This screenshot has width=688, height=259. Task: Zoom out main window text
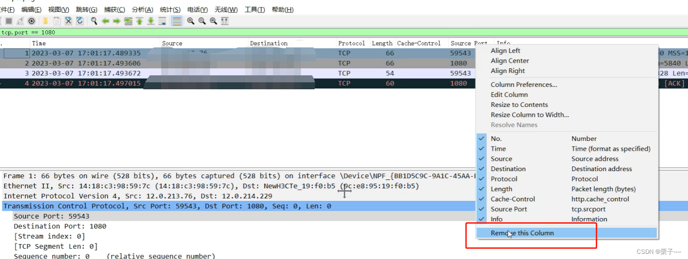(x=202, y=21)
